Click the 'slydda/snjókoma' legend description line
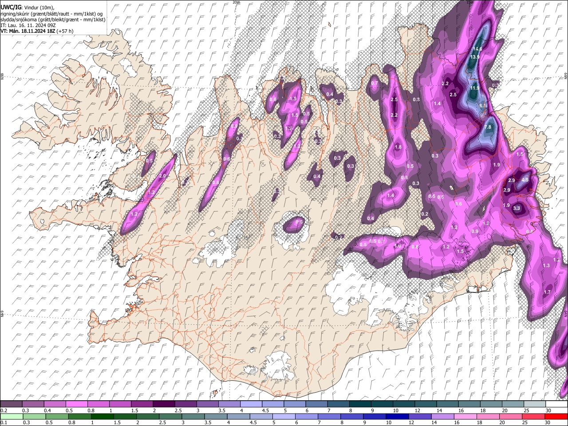The width and height of the screenshot is (568, 426). point(53,20)
